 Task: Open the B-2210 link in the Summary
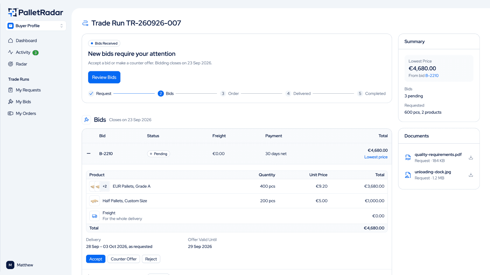pos(432,75)
